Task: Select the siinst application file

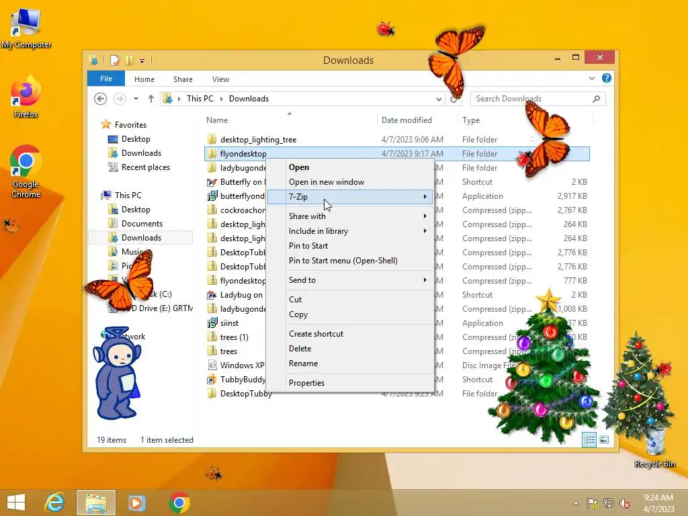Action: 230,323
